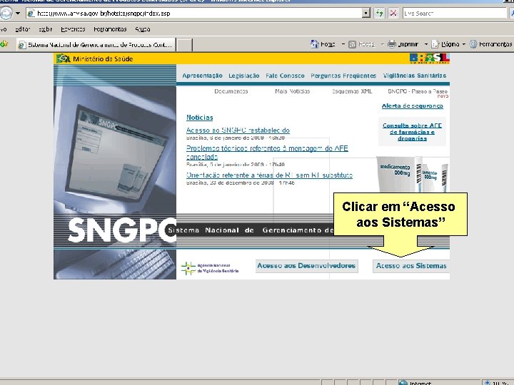The width and height of the screenshot is (514, 385).
Task: Open Consulta sobre AFE de farmácias link
Action: pos(412,132)
